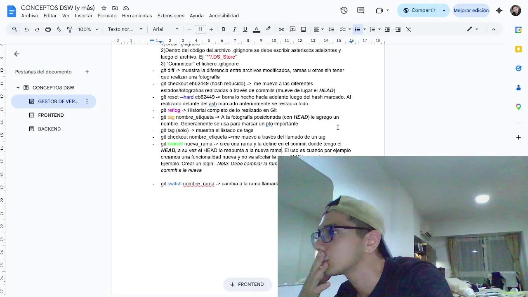Get add-ons with plus icon
The width and height of the screenshot is (528, 297).
click(519, 137)
